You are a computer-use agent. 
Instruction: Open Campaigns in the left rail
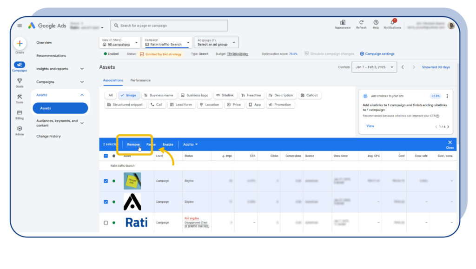20,66
